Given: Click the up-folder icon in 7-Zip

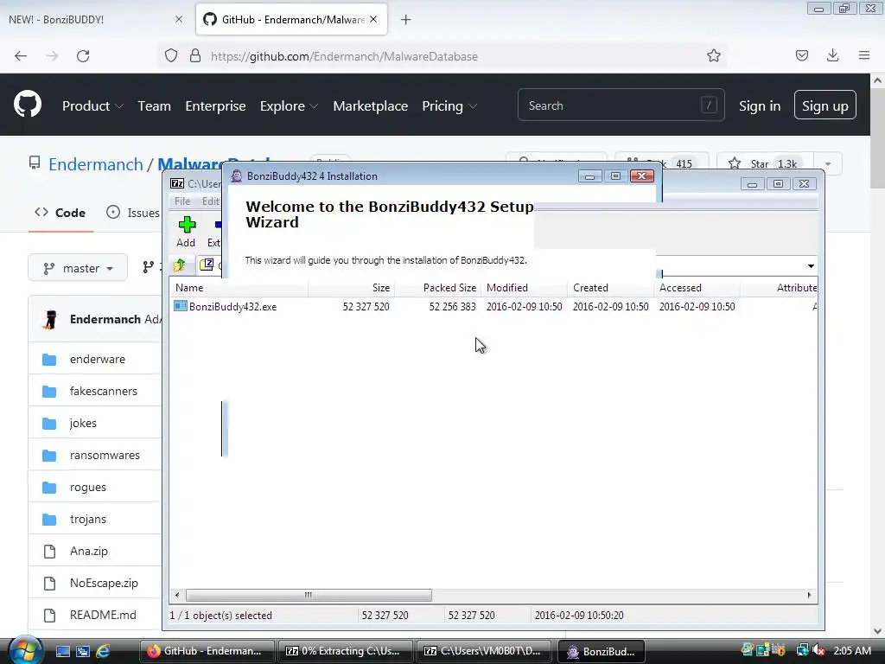Looking at the screenshot, I should point(180,265).
